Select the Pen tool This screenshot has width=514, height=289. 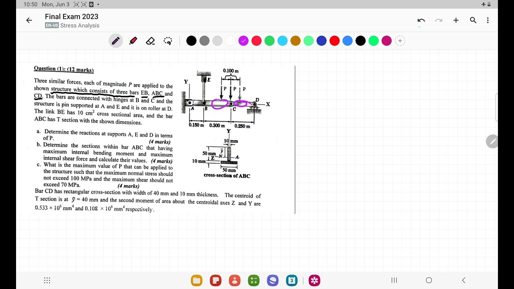(x=116, y=41)
